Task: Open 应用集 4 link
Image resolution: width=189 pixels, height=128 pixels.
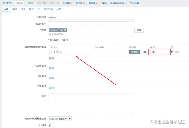Action: tap(67, 3)
